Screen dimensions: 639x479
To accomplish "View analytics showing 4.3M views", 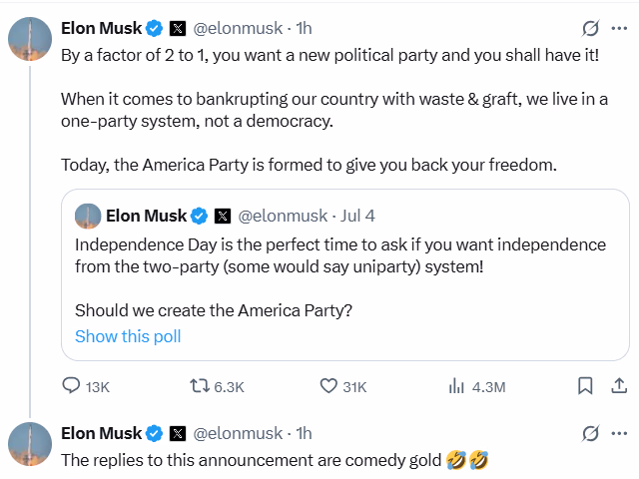I will pyautogui.click(x=457, y=386).
